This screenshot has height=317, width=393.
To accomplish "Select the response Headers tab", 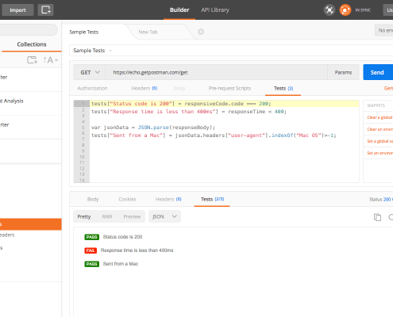I will click(168, 199).
